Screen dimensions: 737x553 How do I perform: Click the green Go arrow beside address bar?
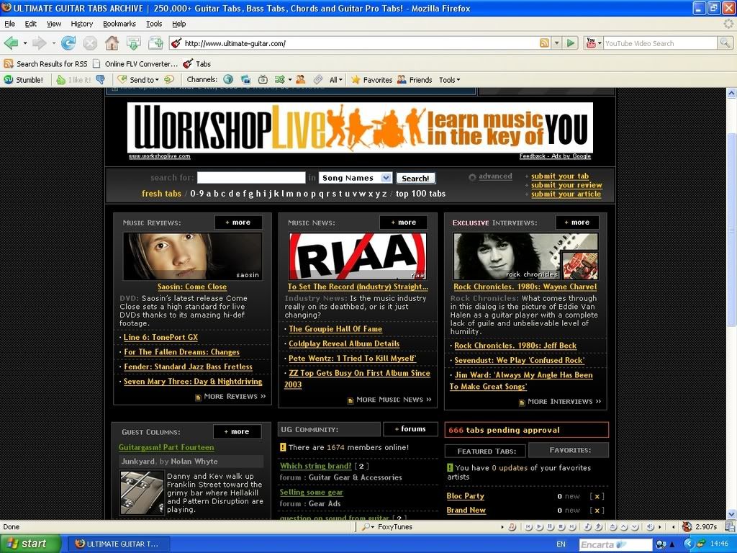571,43
